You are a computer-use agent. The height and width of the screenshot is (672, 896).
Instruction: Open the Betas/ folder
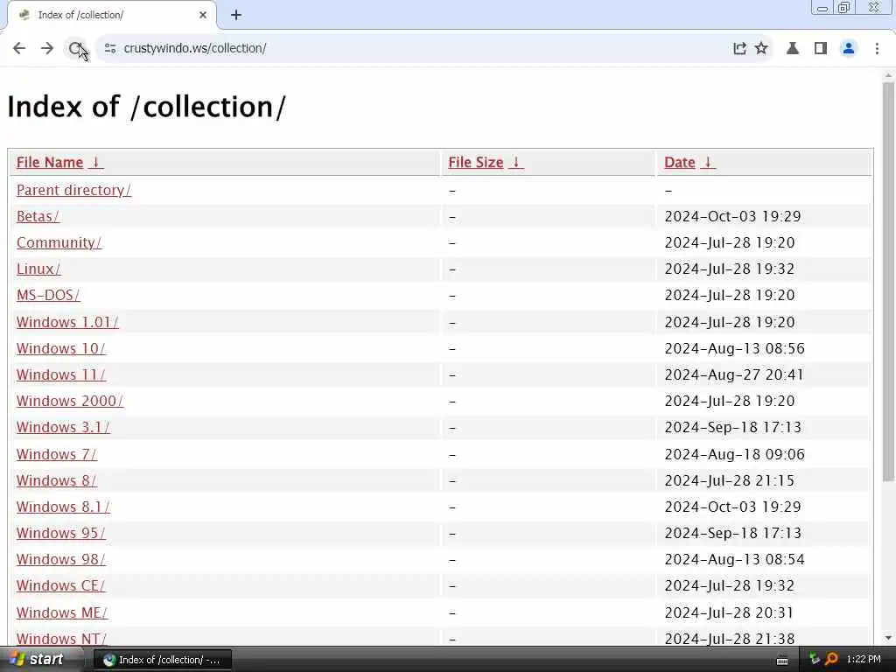coord(38,217)
